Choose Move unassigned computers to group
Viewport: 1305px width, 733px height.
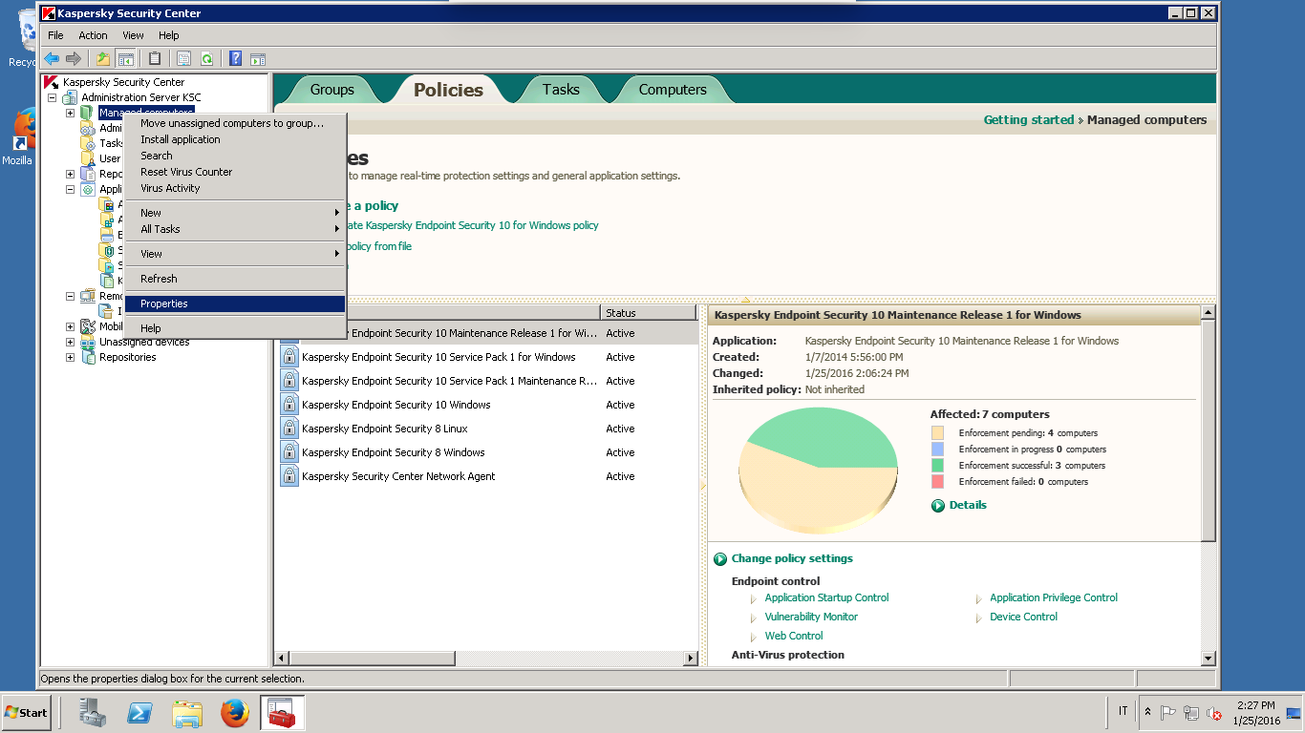(235, 123)
